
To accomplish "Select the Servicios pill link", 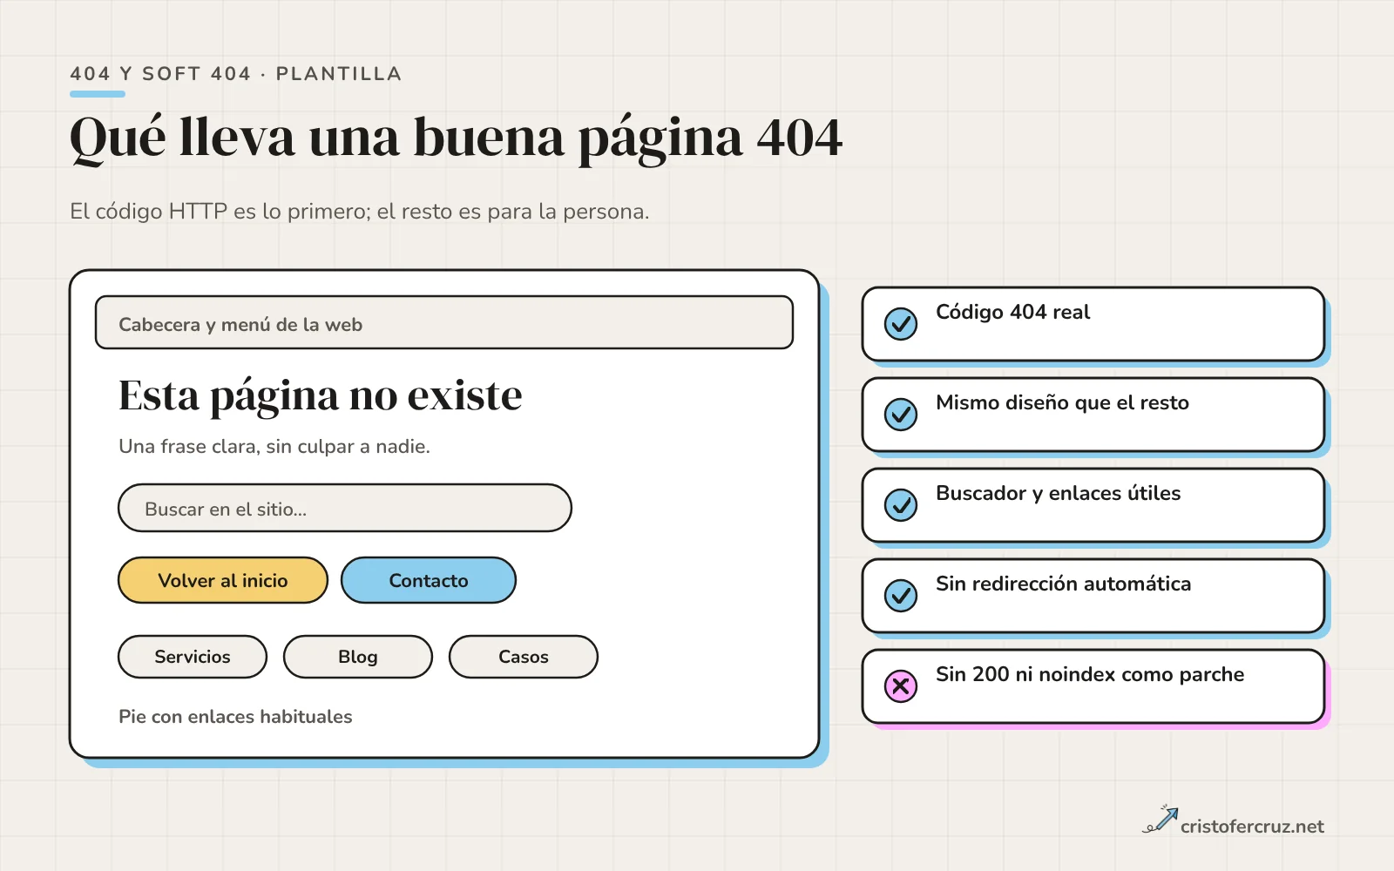I will click(193, 657).
